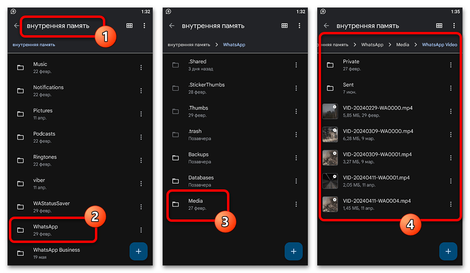Open the viber folder
Viewport: 470px width, 273px height.
tap(80, 183)
